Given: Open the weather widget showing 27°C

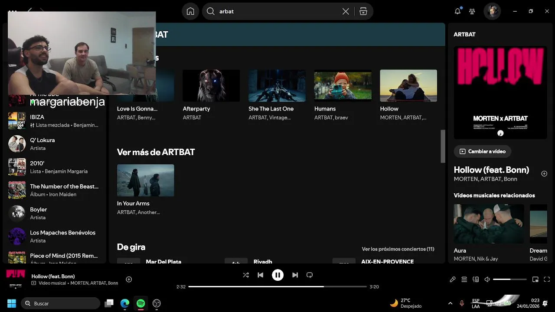Looking at the screenshot, I should pos(406,303).
